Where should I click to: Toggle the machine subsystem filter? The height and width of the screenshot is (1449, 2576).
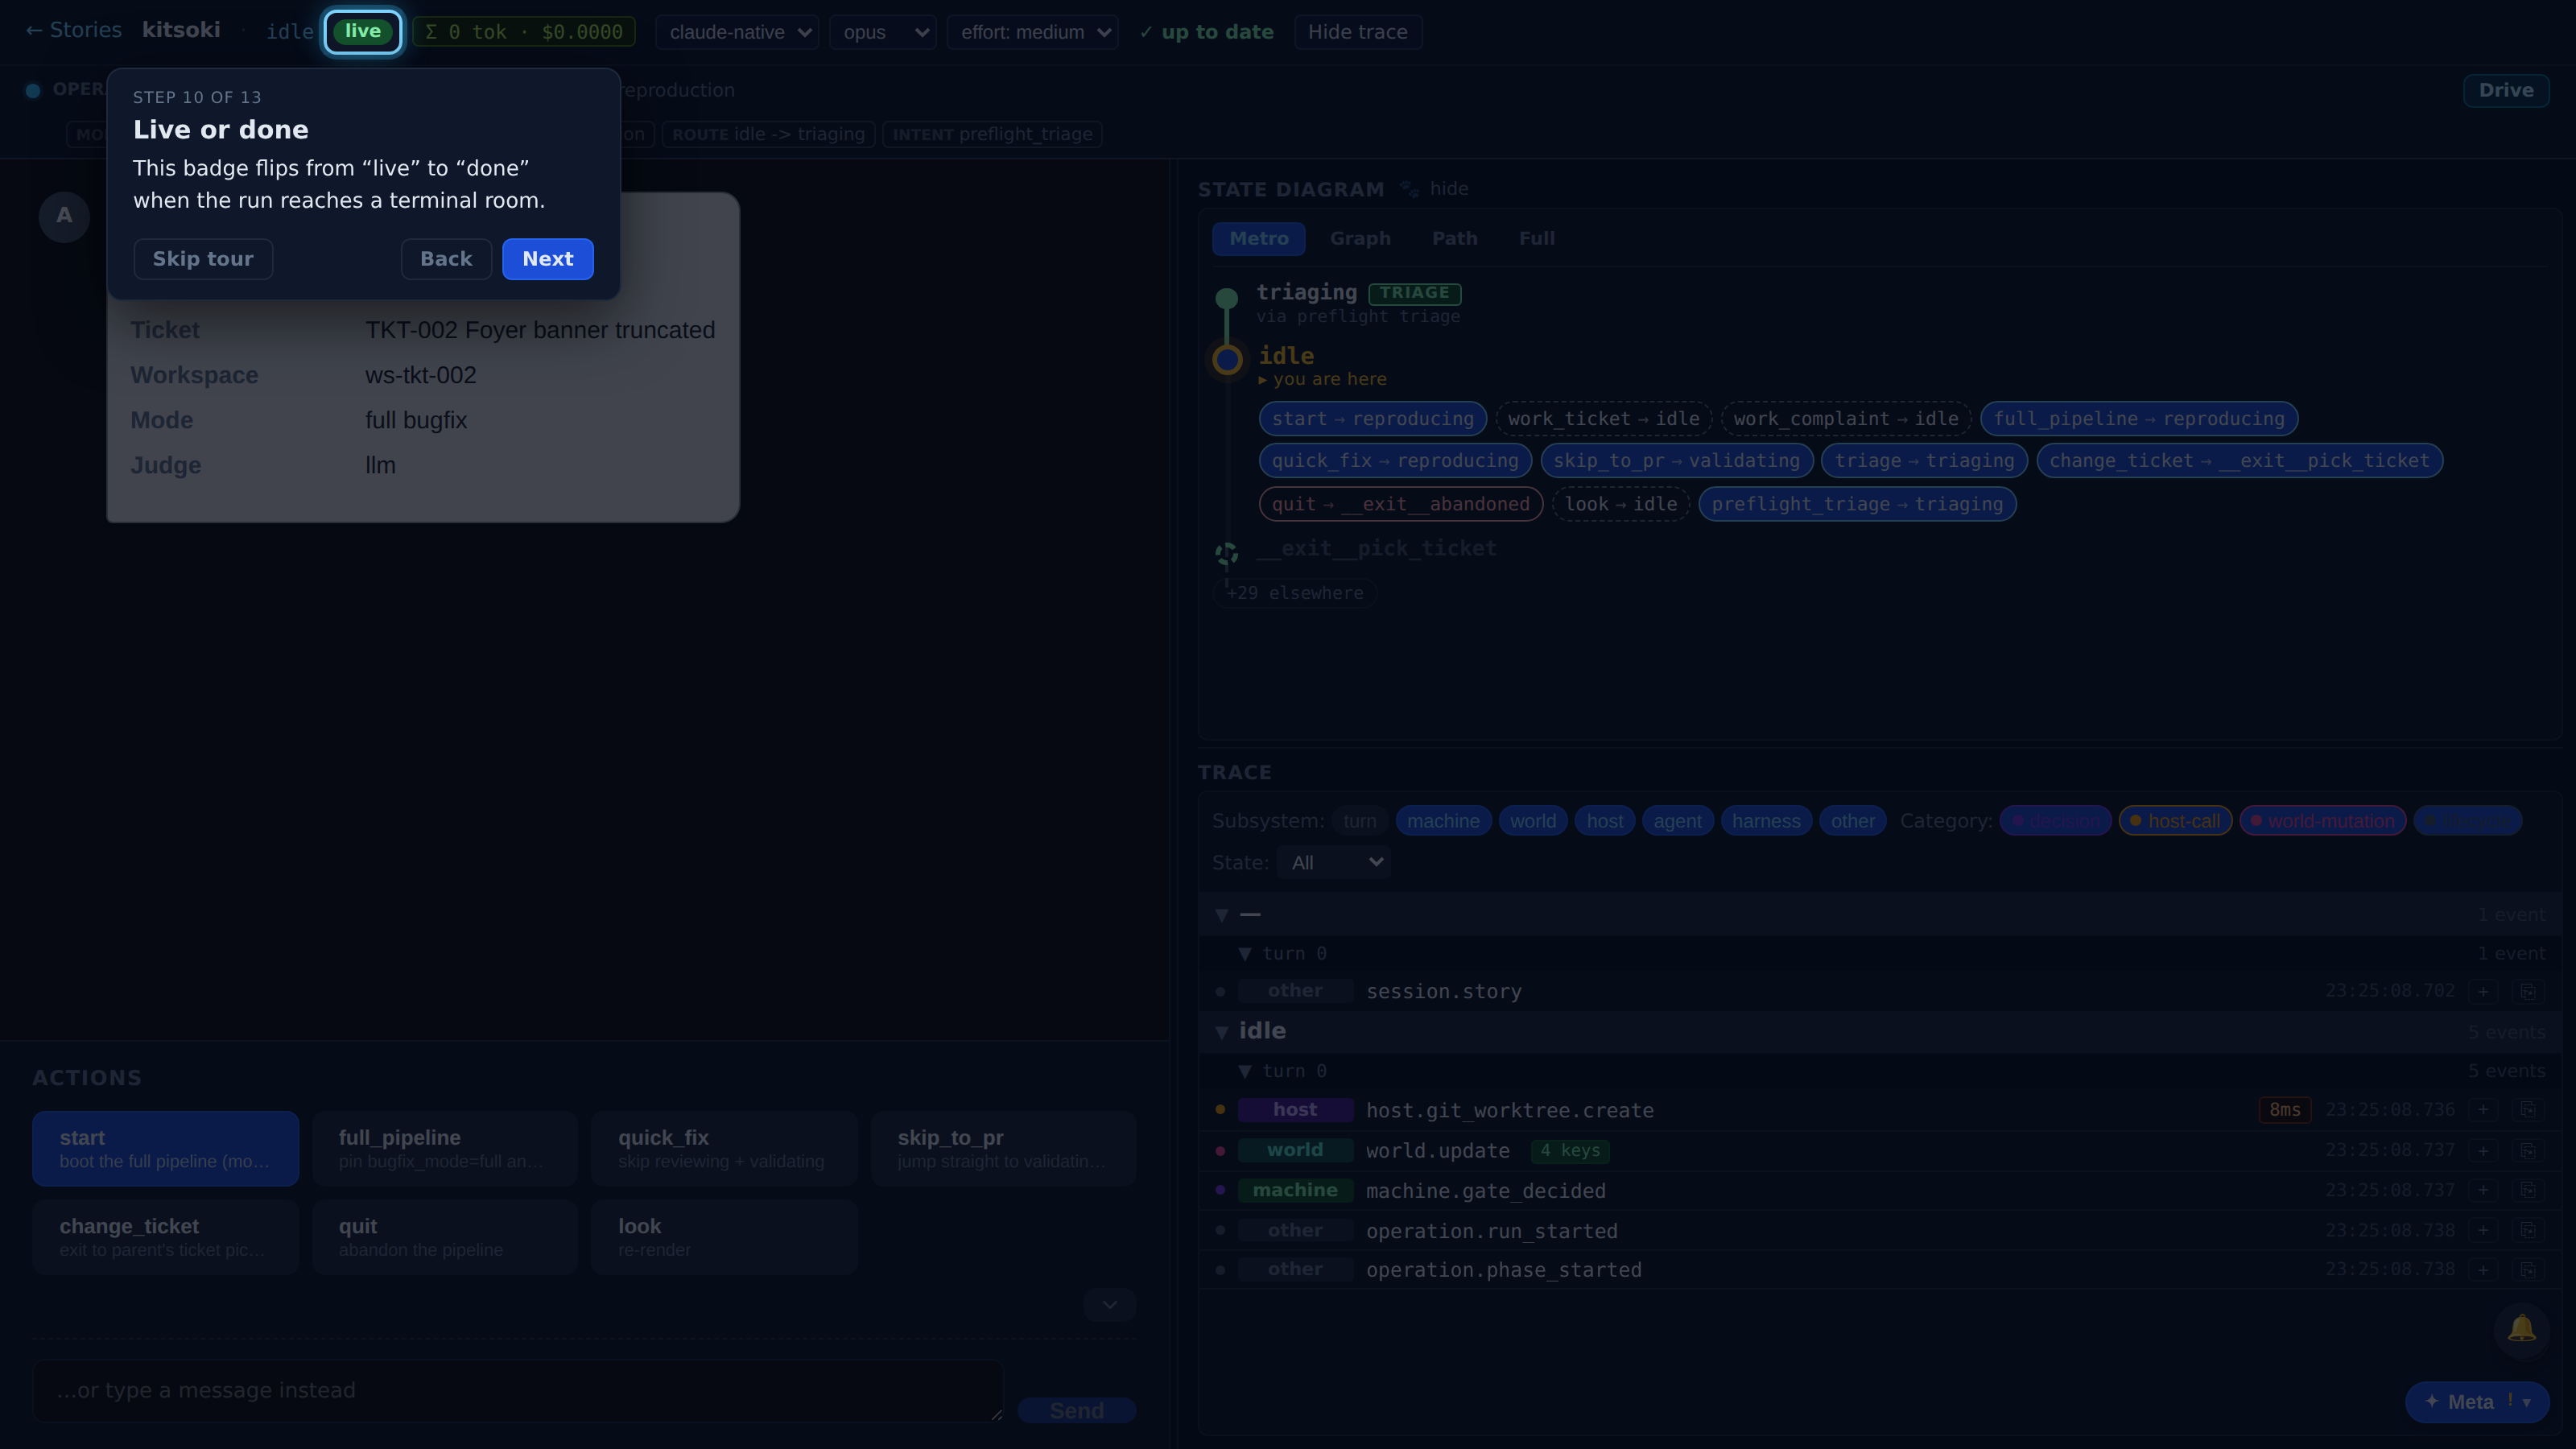(1443, 821)
